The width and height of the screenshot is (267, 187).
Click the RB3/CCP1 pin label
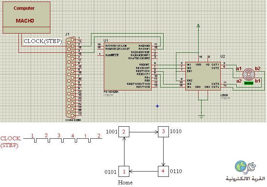tap(143, 74)
